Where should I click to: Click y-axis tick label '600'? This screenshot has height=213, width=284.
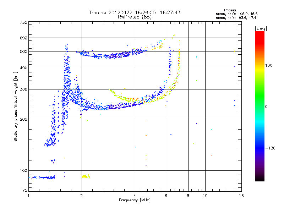tap(23, 38)
